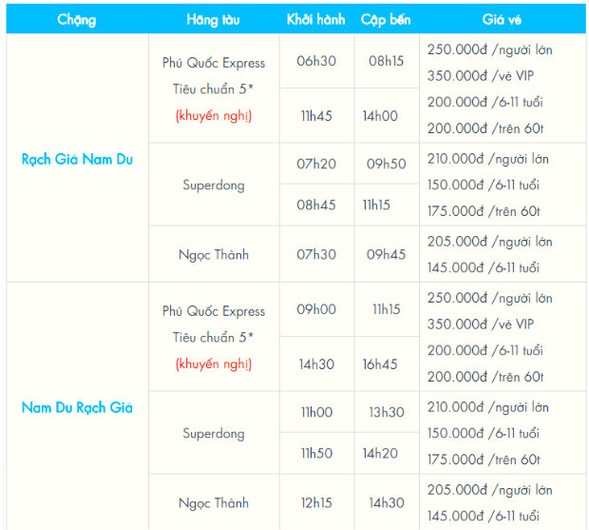
Task: Select the 07h30 Ngọc Thành departure
Action: click(x=317, y=254)
